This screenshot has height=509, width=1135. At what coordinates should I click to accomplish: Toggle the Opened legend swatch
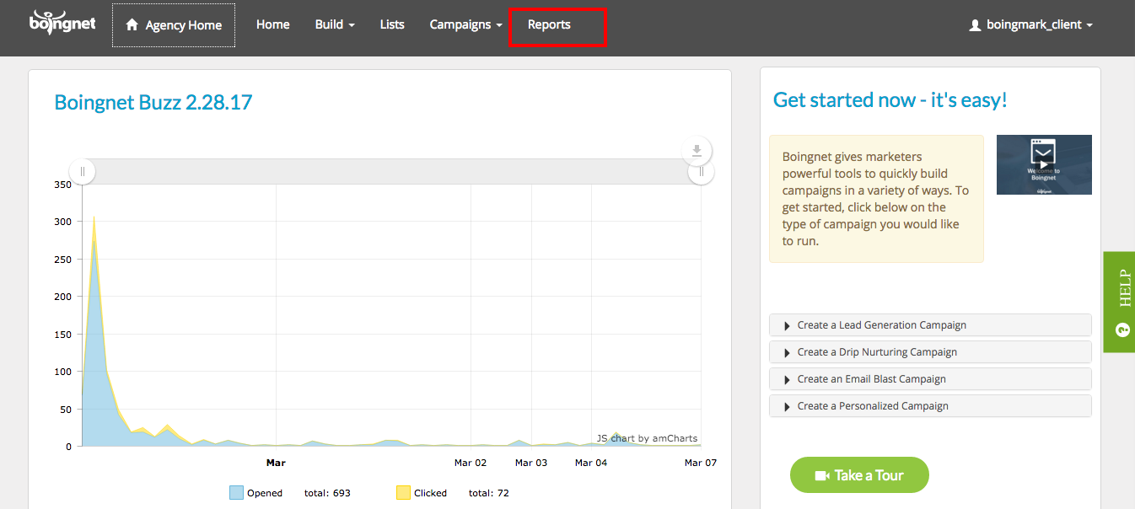pos(236,493)
